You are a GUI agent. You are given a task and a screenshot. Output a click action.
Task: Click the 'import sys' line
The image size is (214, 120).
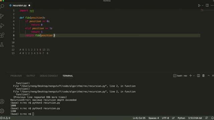[x=27, y=11]
